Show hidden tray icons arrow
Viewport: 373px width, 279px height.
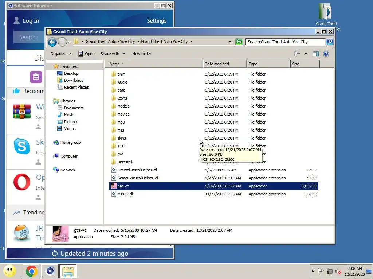(313, 271)
